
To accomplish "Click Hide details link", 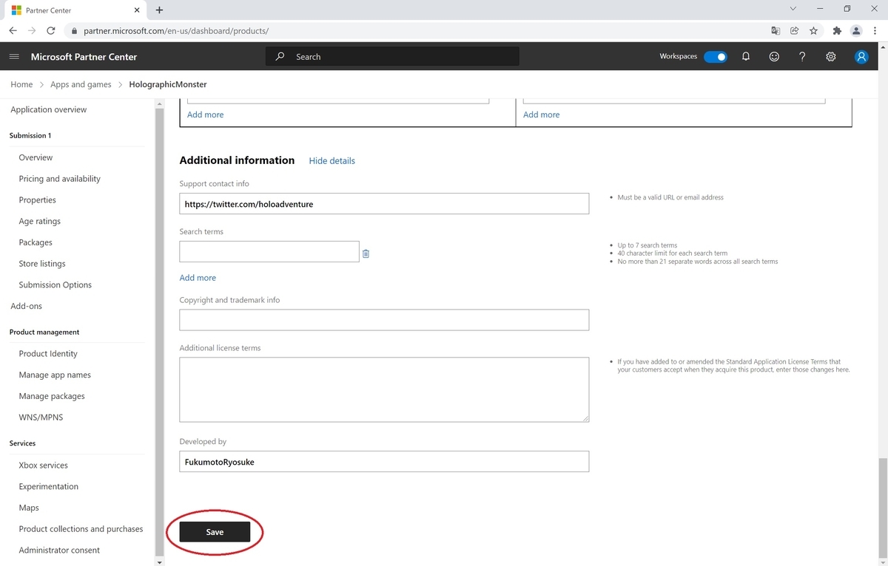I will click(x=332, y=160).
